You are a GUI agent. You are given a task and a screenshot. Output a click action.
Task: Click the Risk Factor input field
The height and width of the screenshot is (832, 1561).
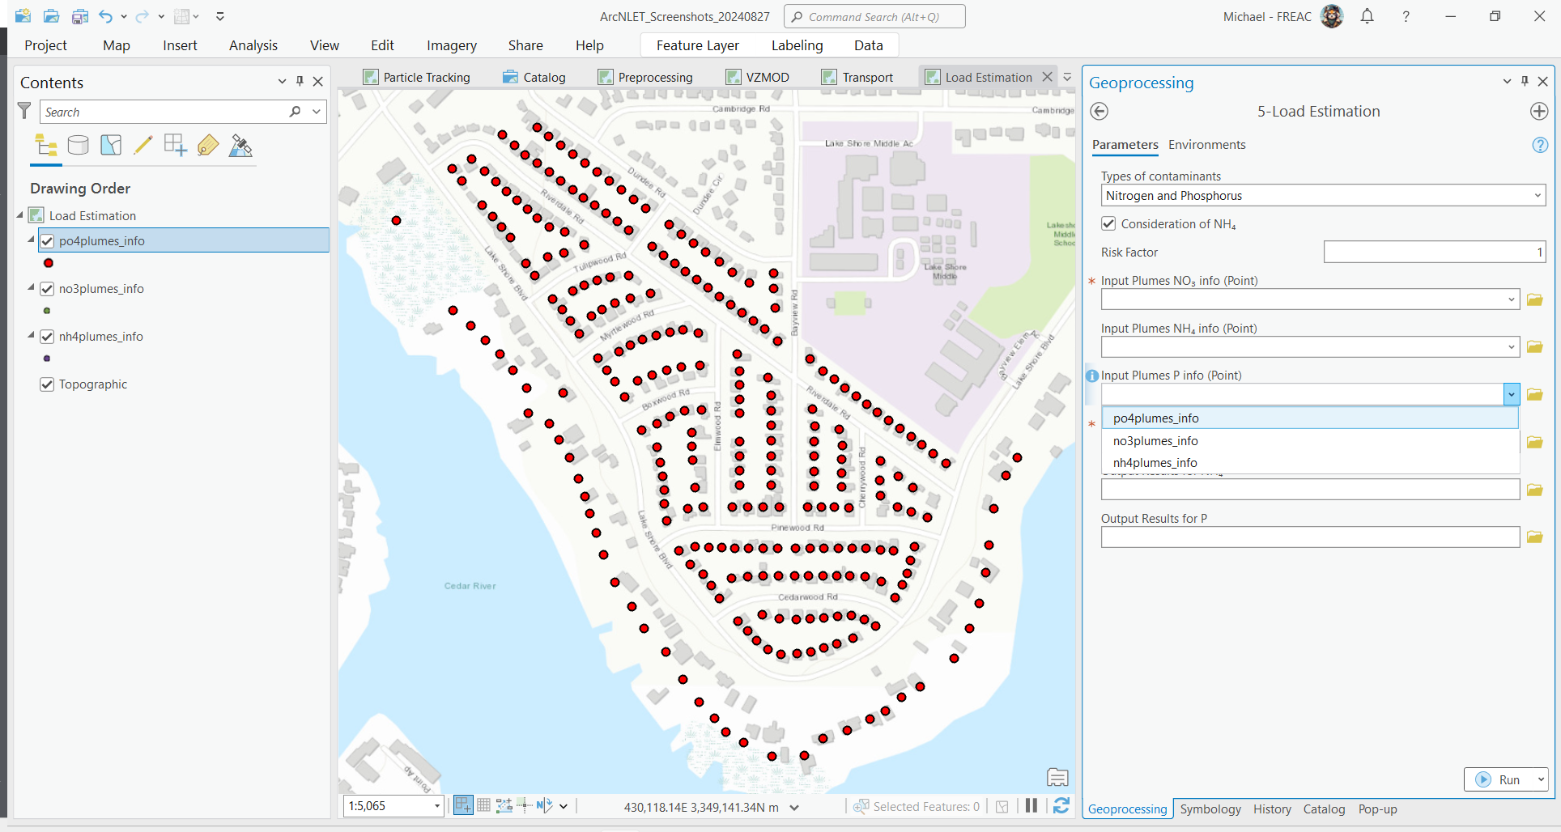pos(1435,252)
